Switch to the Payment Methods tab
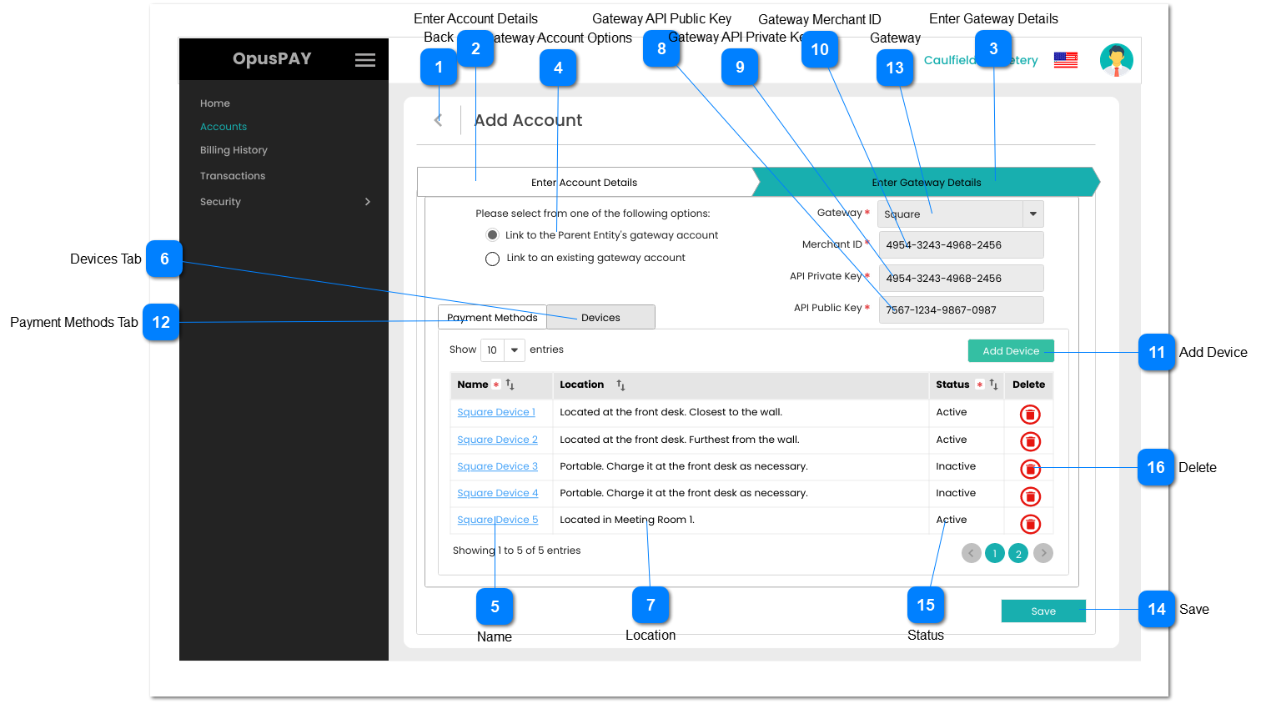Viewport: 1261px width, 704px height. tap(492, 318)
